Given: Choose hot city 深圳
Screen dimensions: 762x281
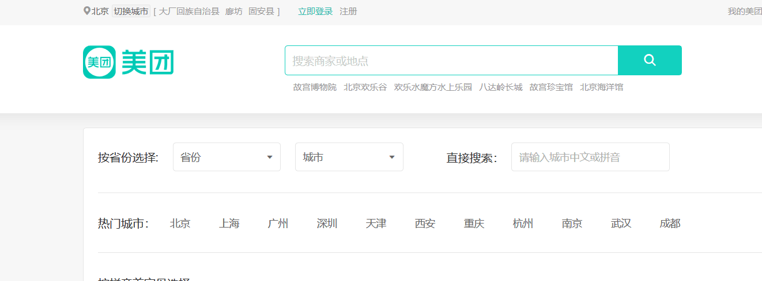Looking at the screenshot, I should point(327,224).
